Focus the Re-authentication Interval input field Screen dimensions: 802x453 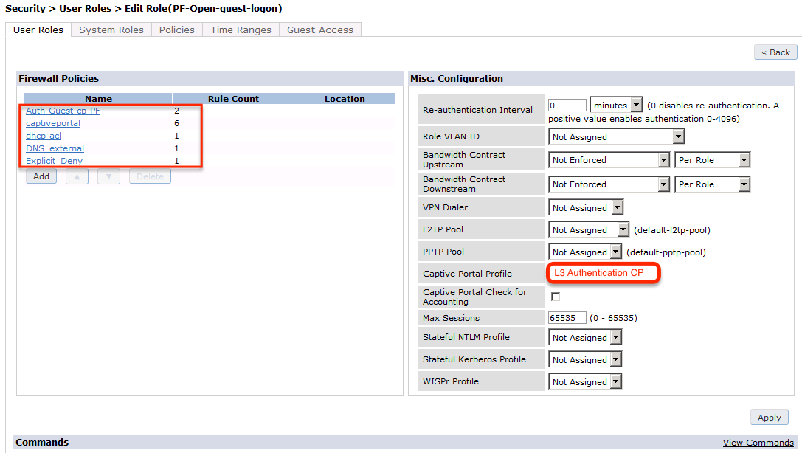[567, 106]
